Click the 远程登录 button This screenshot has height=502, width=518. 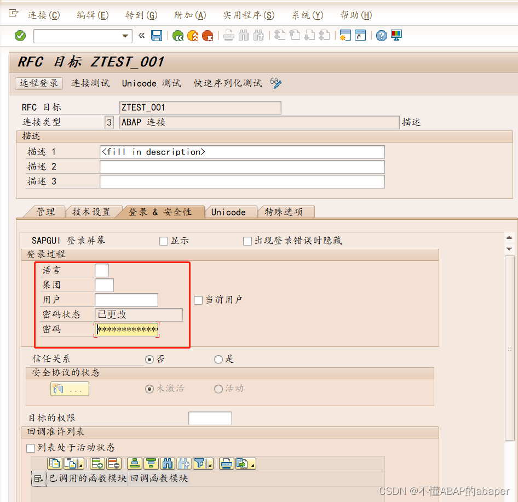[38, 83]
